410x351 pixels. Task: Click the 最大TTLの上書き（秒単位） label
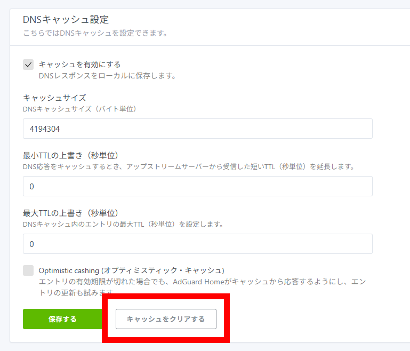[70, 213]
